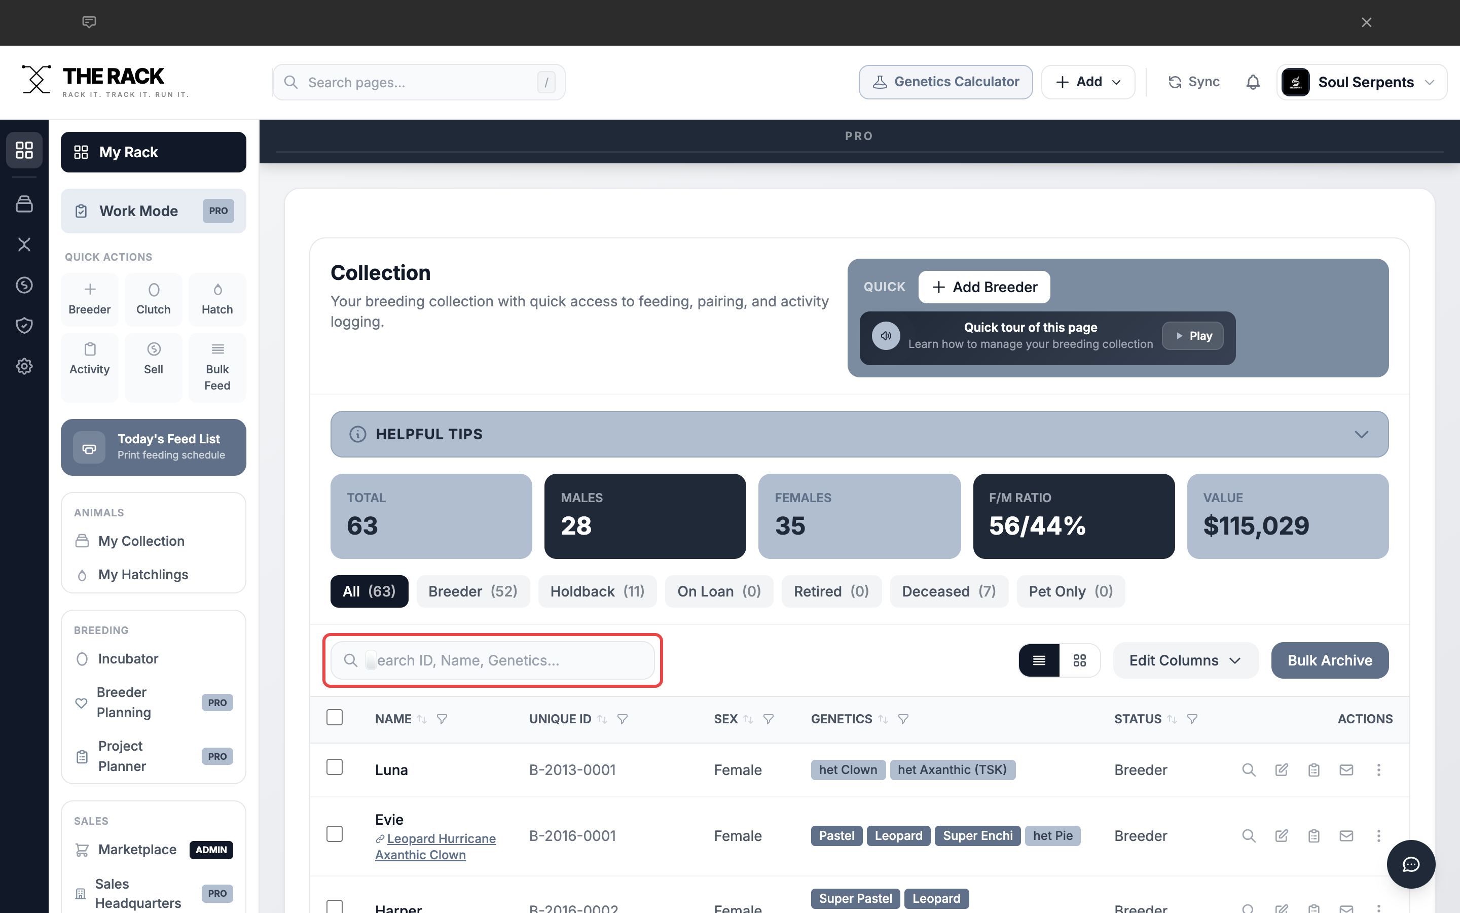Click the Activity quick action tile
This screenshot has width=1460, height=913.
(90, 367)
